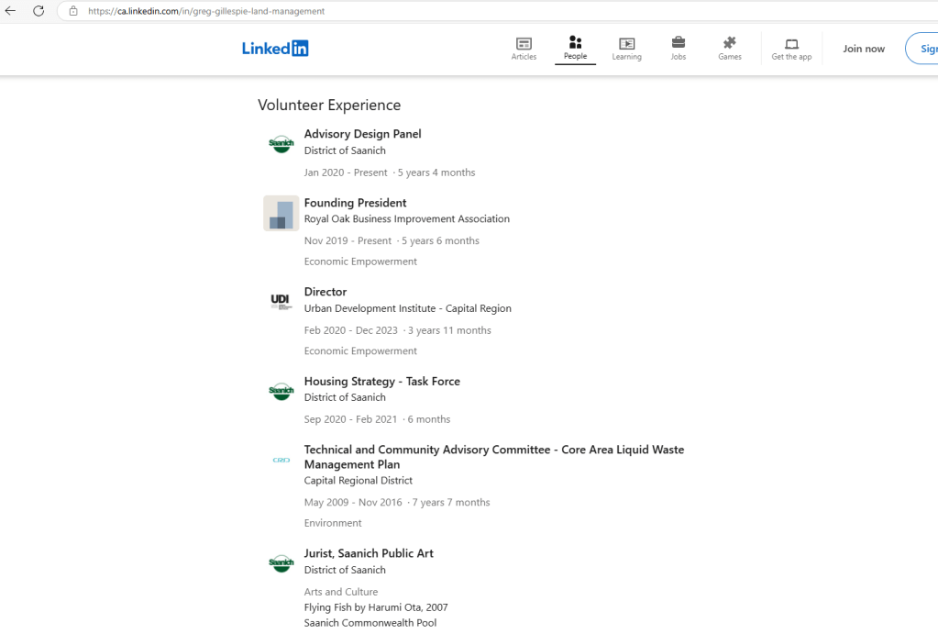The width and height of the screenshot is (938, 634).
Task: Click the Royal Oak Business Improvement Association logo
Action: pyautogui.click(x=281, y=213)
